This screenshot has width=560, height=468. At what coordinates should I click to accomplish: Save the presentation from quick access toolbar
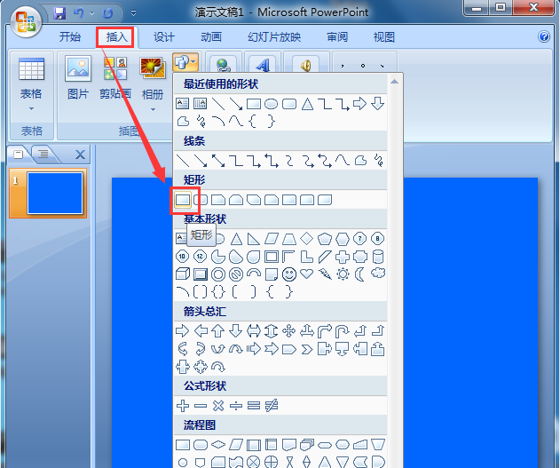click(x=59, y=13)
